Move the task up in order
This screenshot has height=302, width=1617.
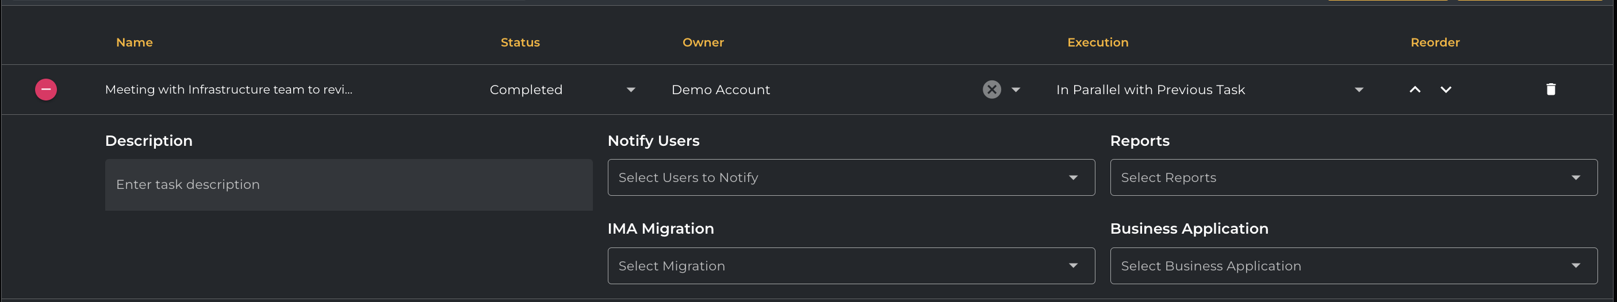pyautogui.click(x=1414, y=90)
